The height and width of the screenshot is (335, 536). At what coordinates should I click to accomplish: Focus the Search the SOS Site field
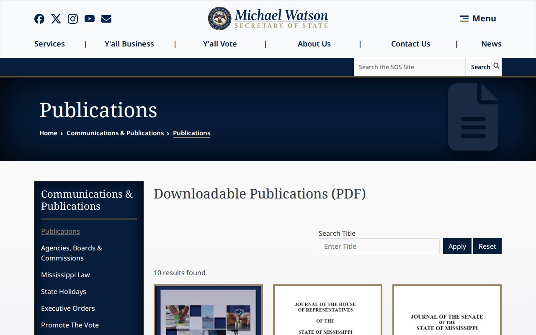click(410, 67)
